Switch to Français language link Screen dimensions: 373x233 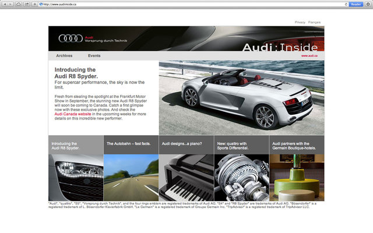[x=314, y=22]
